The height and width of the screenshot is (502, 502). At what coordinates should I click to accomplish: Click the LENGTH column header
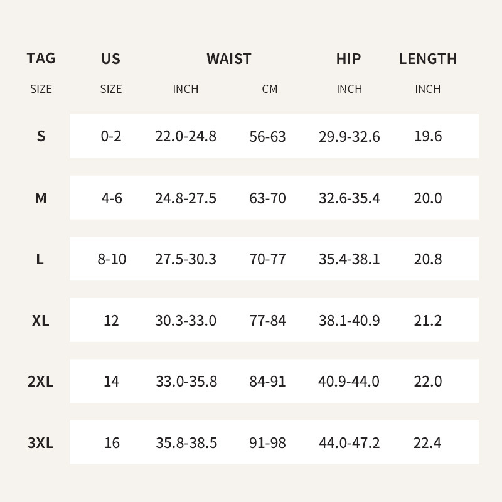(428, 59)
